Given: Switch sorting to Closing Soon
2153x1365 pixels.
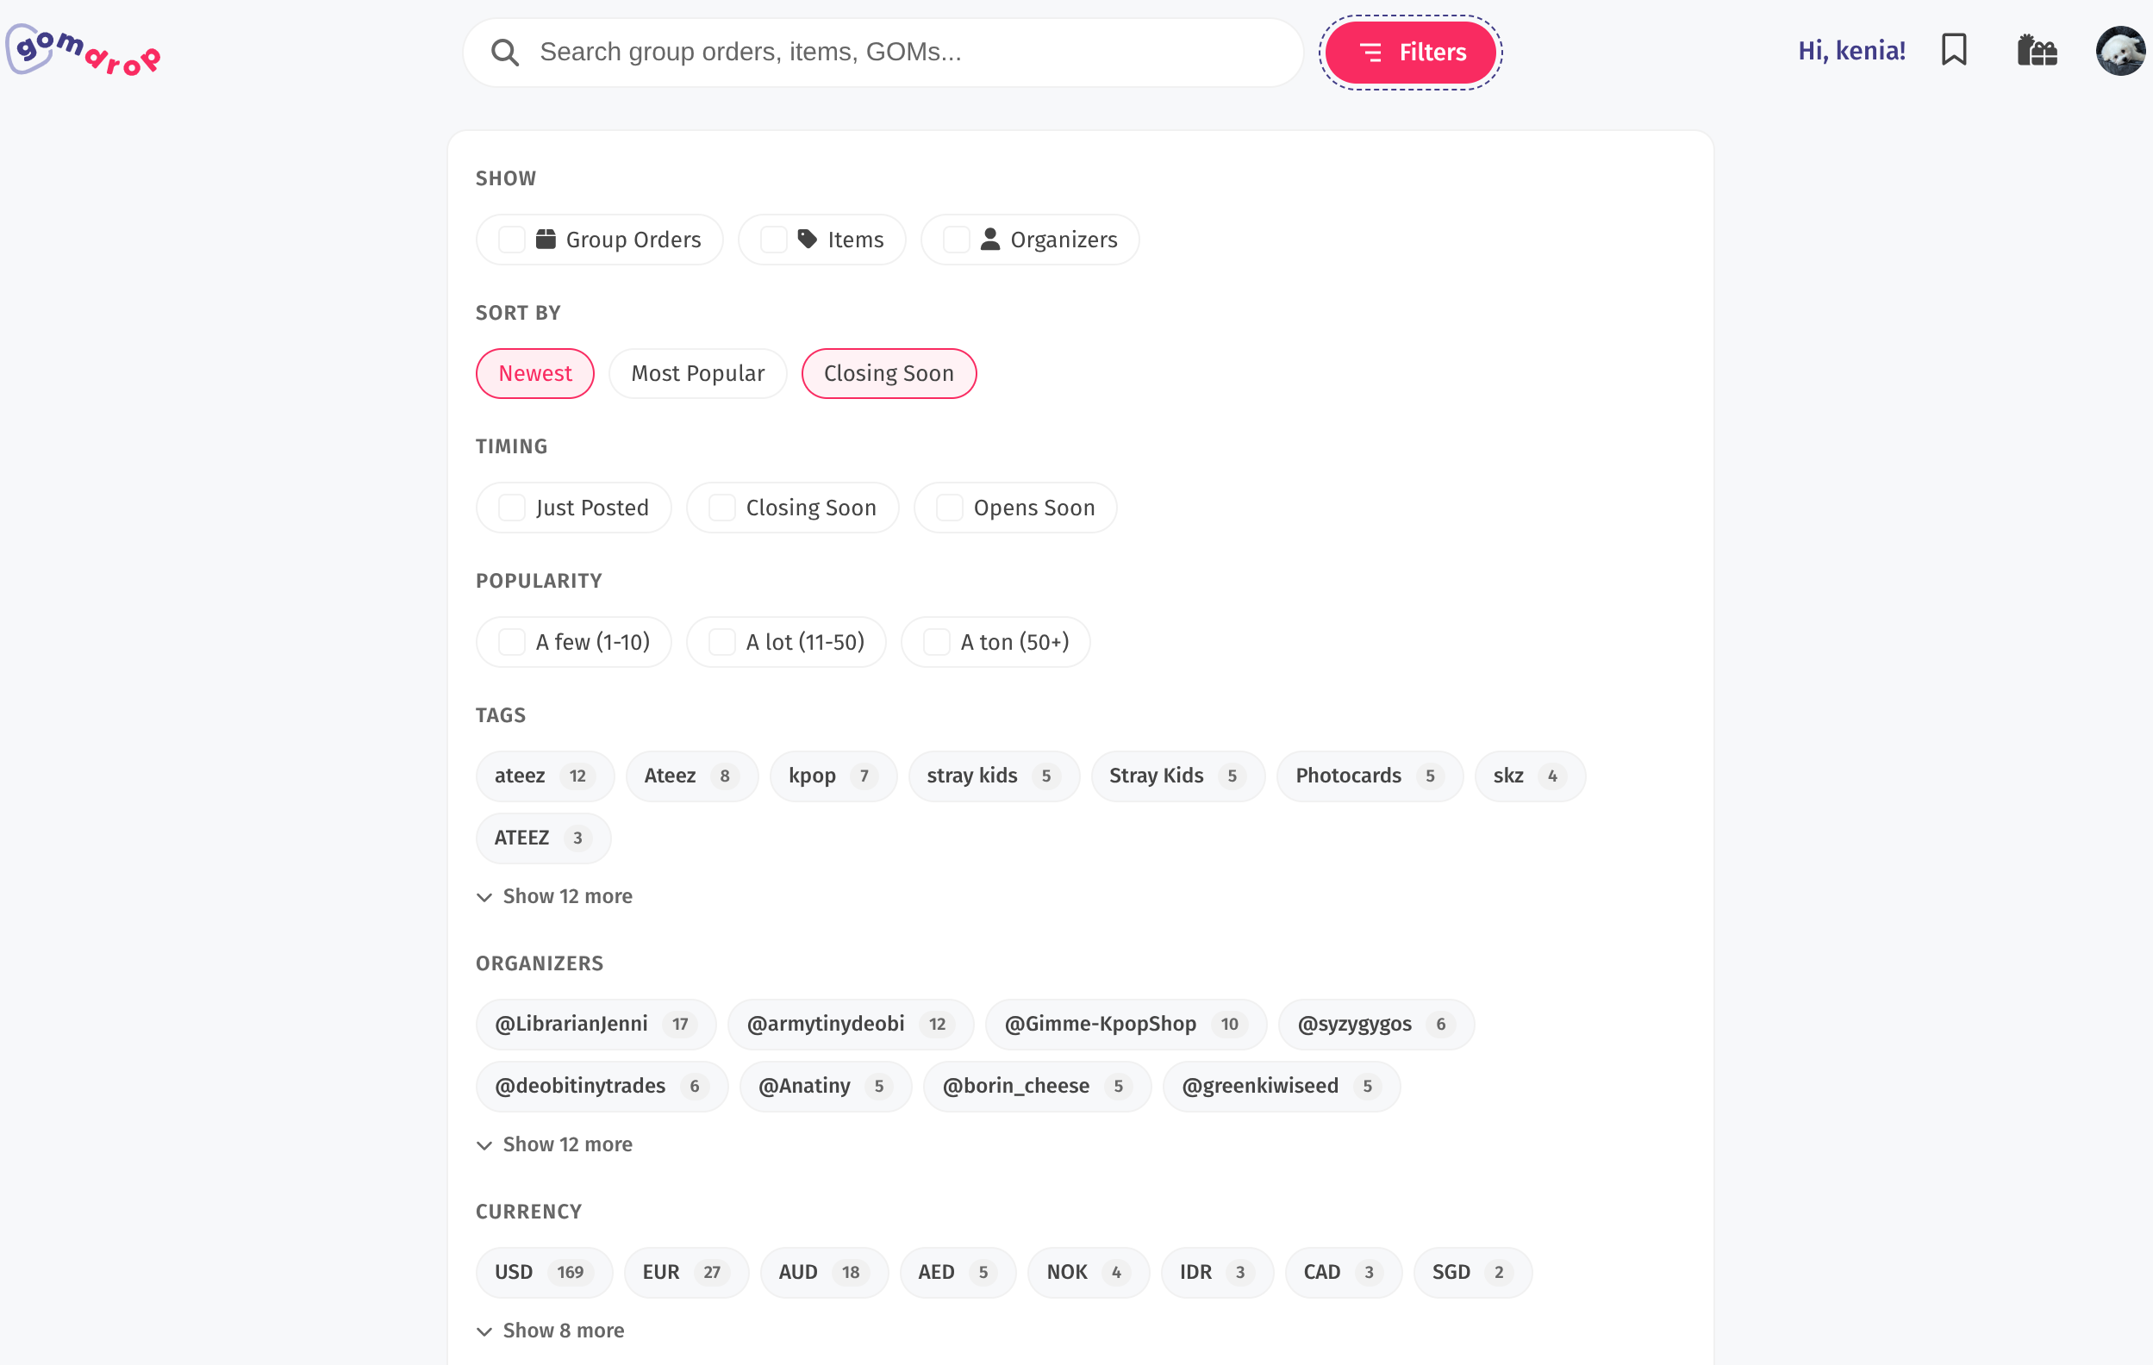Looking at the screenshot, I should 889,373.
